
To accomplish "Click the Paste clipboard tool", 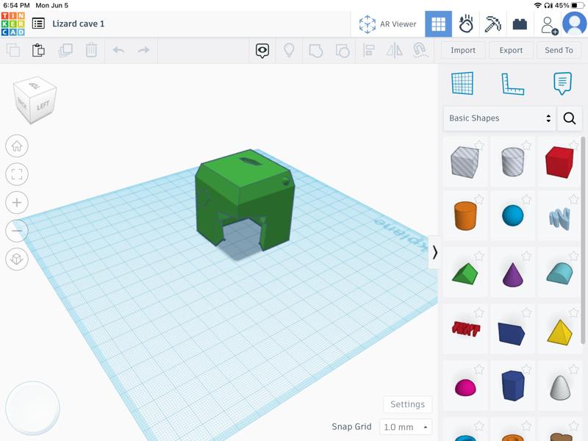I will (38, 50).
